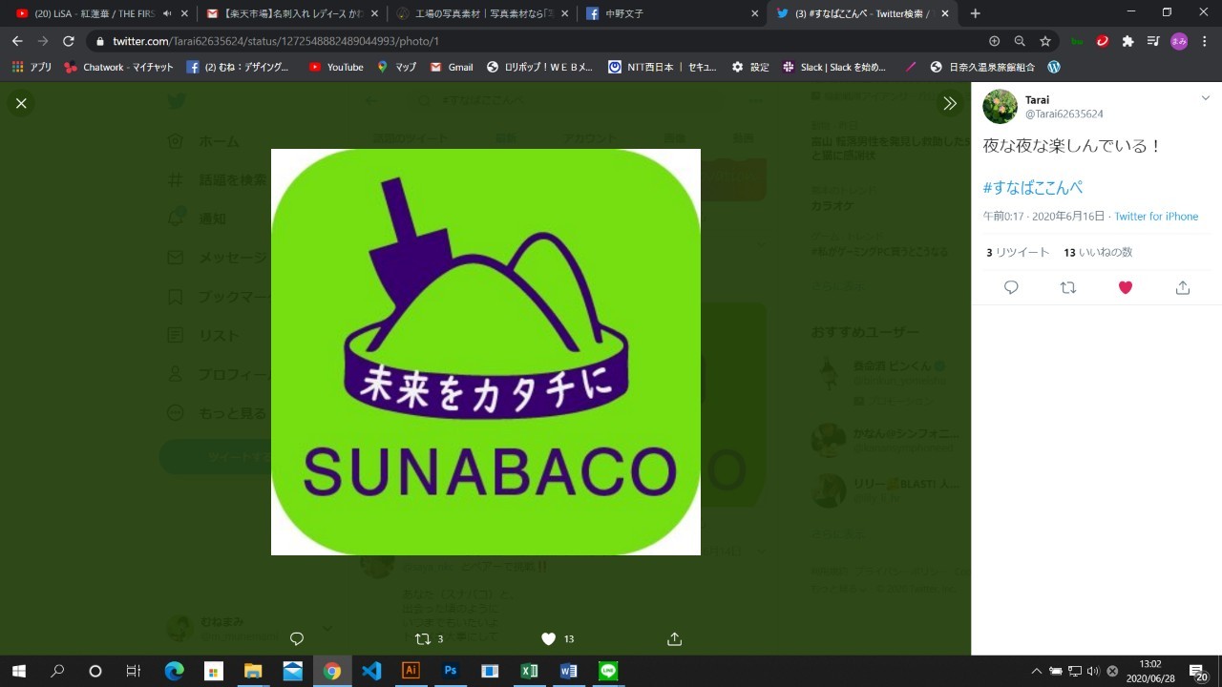Open the volume control in system tray
The image size is (1222, 687).
pos(1093,671)
